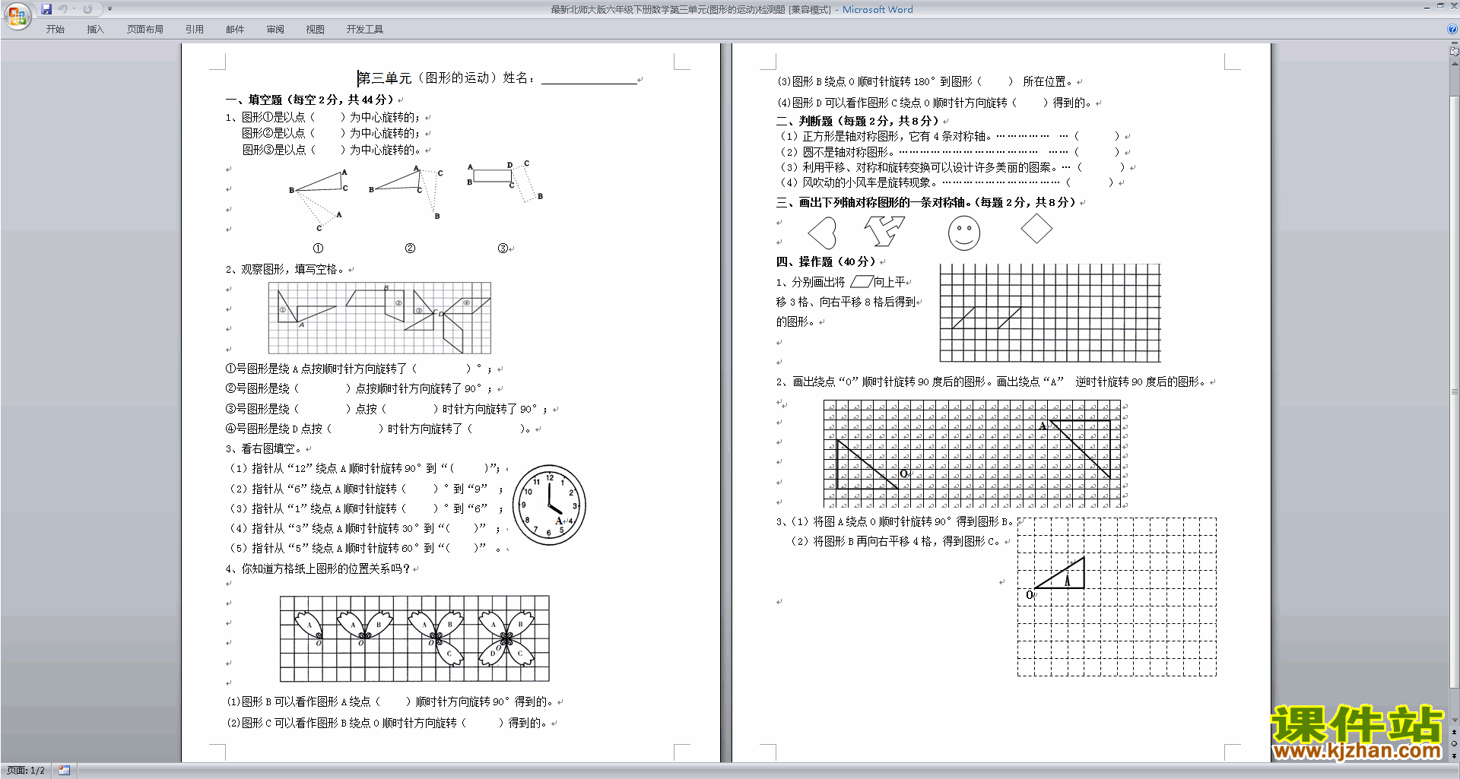Open Select Browse Object circle button

coord(1455,743)
